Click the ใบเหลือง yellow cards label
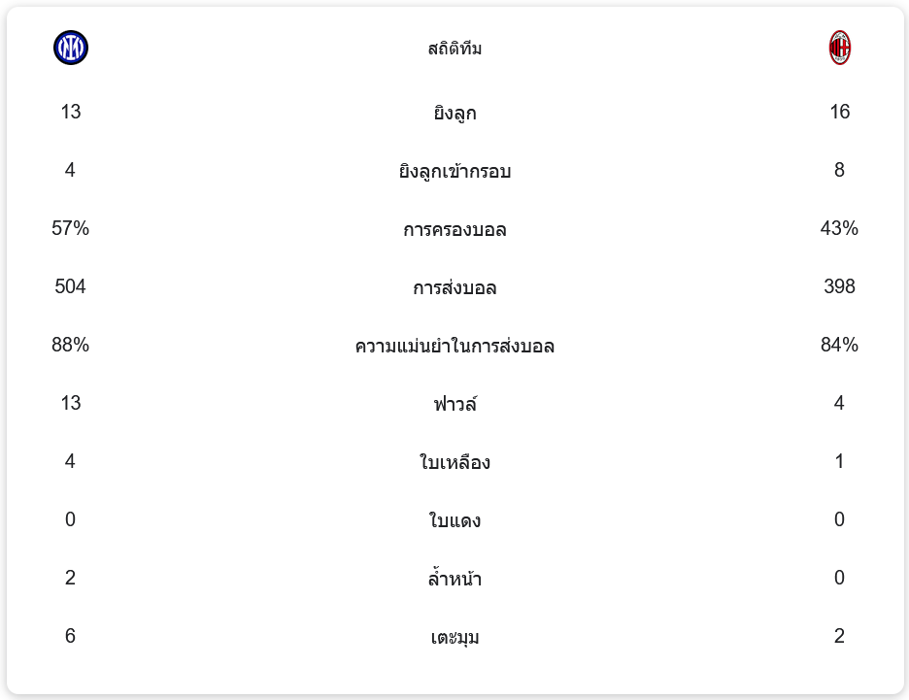 pos(454,462)
